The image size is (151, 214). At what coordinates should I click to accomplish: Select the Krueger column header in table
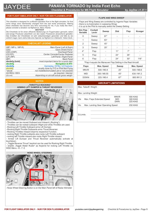click(140, 31)
